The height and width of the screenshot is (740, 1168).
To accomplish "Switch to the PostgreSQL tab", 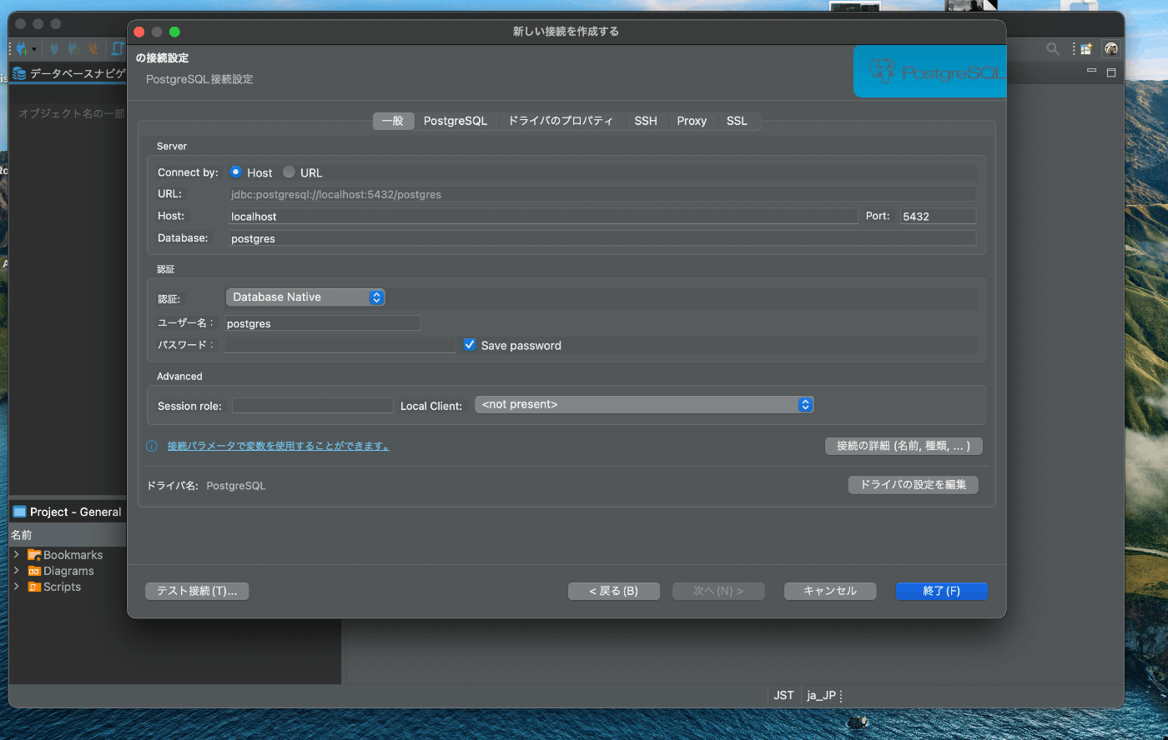I will [456, 121].
